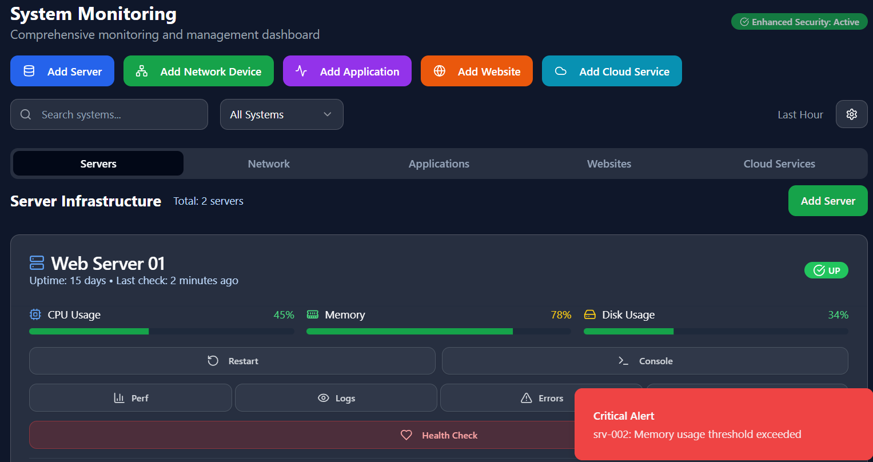The image size is (873, 462).
Task: Click the database icon in Add Server
Action: [29, 71]
